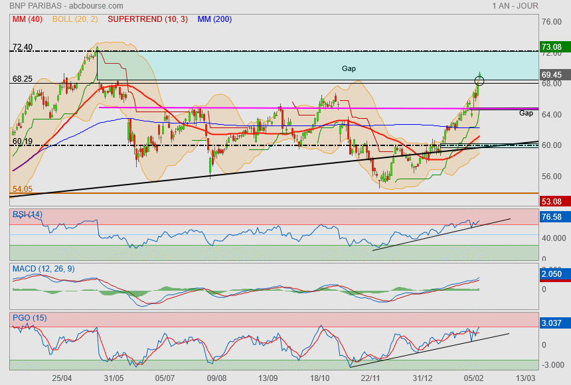Viewport: 571px width, 385px height.
Task: Click the 40.000 RSI axis label
Action: (x=554, y=238)
